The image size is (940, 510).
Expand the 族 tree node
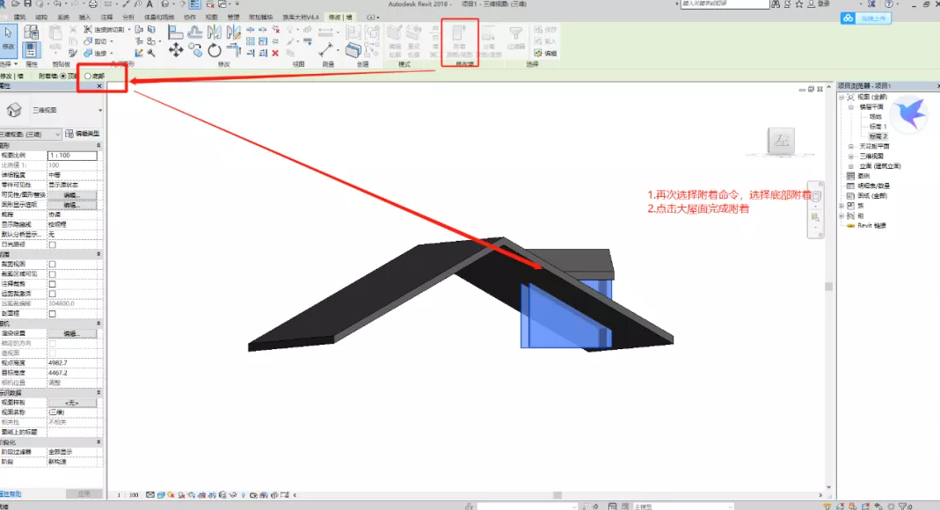click(842, 206)
